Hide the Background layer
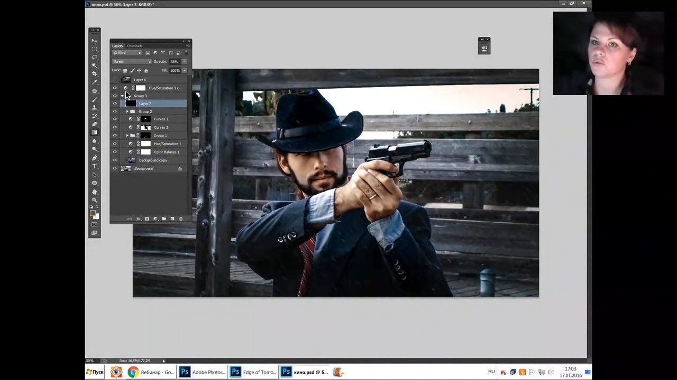 pos(115,168)
